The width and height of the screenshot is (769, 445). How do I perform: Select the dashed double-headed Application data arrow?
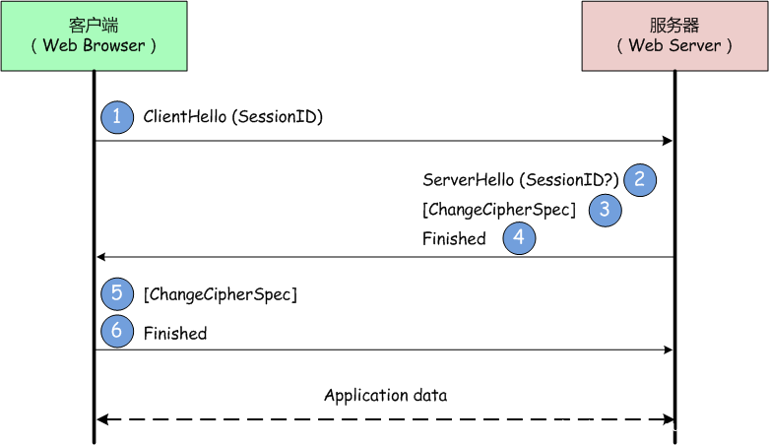click(385, 419)
